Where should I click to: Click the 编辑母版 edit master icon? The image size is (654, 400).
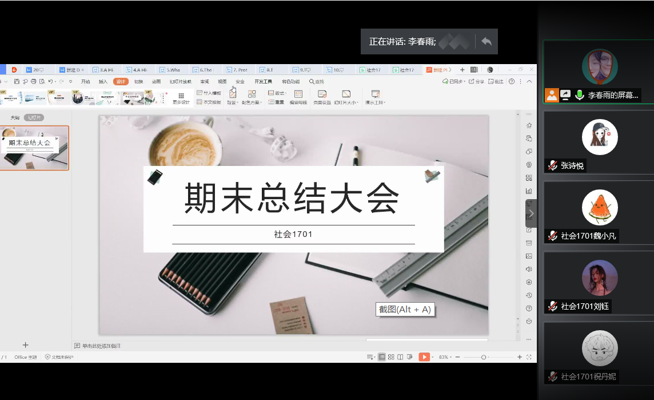298,98
